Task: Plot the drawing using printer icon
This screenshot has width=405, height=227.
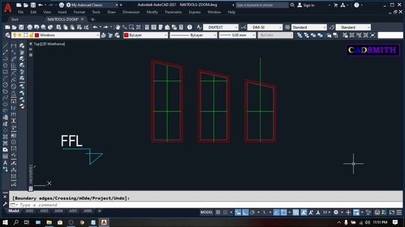Action: pyautogui.click(x=30, y=27)
